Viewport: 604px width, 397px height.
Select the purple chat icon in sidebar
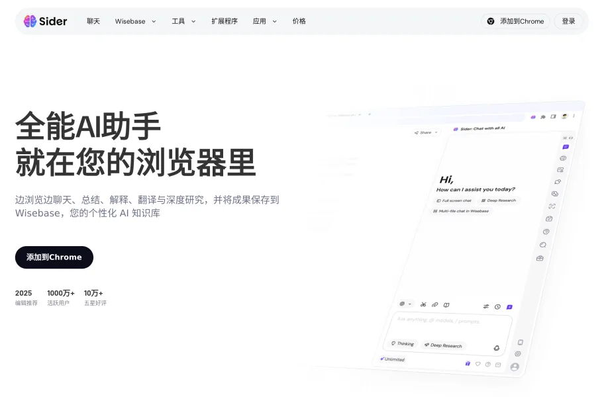[566, 147]
